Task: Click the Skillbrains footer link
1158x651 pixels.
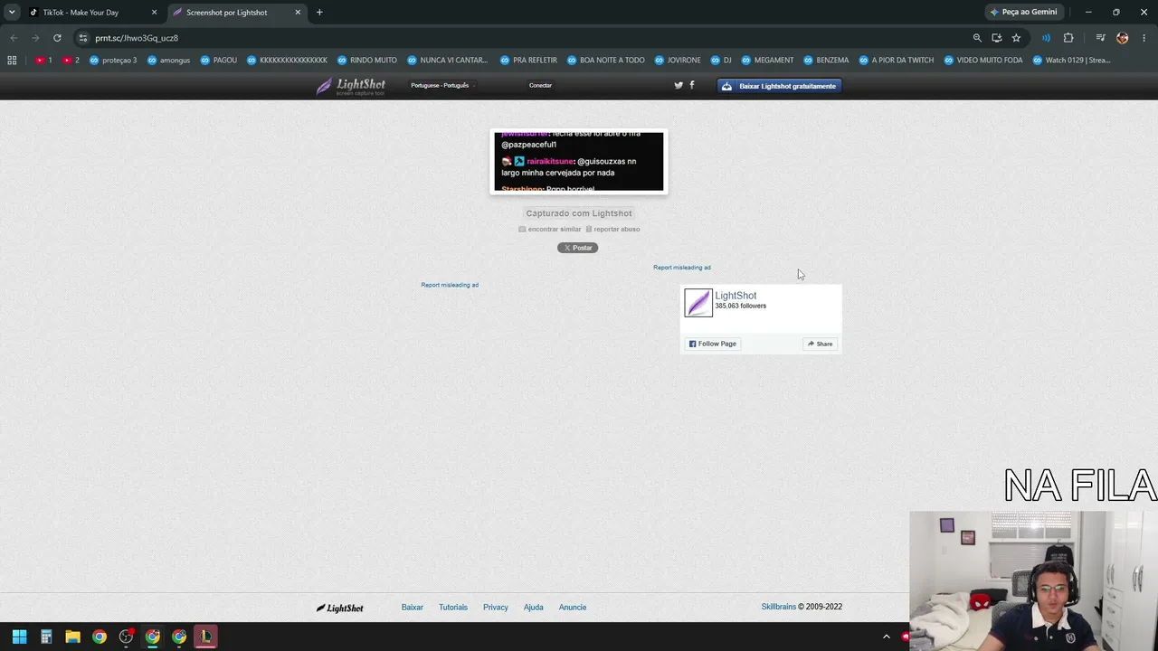Action: point(778,608)
